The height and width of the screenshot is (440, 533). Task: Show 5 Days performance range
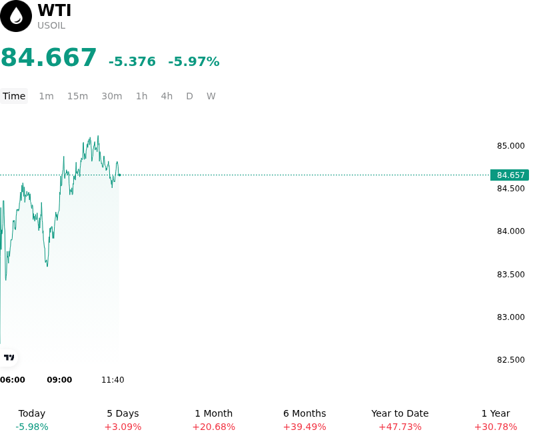coord(123,420)
